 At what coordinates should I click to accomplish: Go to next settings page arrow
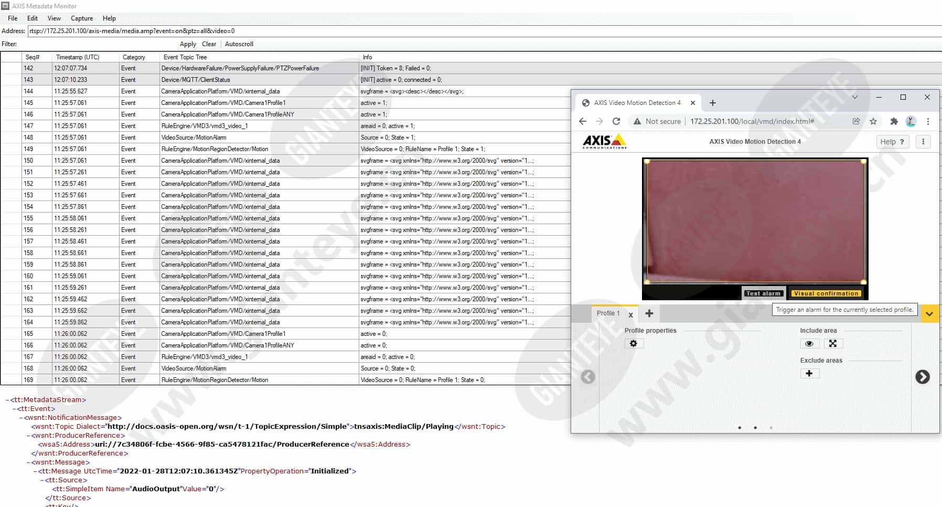pyautogui.click(x=923, y=377)
